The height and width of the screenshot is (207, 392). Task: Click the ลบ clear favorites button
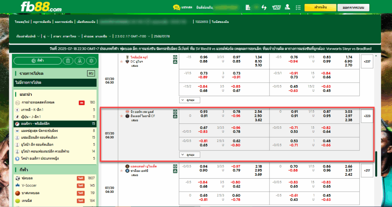(91, 74)
